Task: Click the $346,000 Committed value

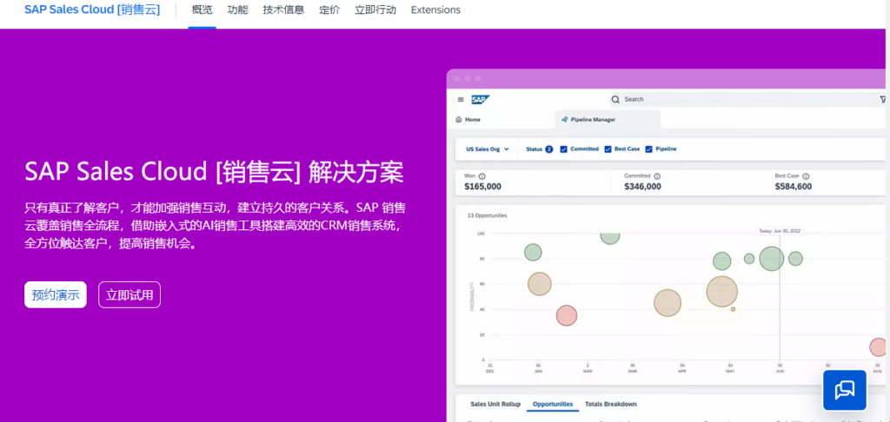Action: [x=642, y=186]
